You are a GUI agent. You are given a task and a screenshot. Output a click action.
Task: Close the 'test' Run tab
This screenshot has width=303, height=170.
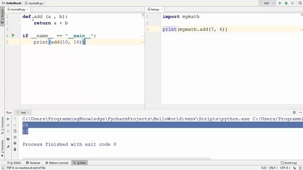pyautogui.click(x=28, y=112)
